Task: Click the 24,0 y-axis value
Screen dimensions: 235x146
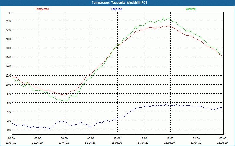Action: click(x=8, y=21)
